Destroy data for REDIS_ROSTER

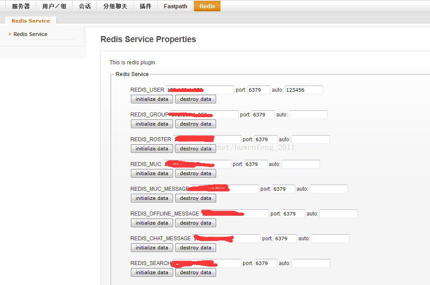pyautogui.click(x=196, y=149)
